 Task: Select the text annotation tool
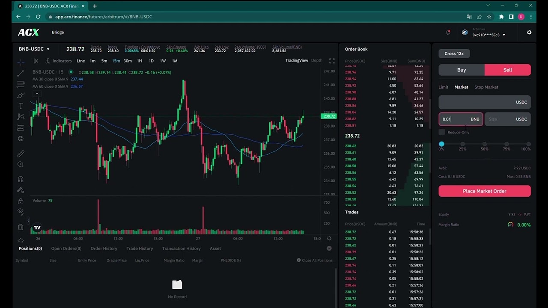point(21,106)
